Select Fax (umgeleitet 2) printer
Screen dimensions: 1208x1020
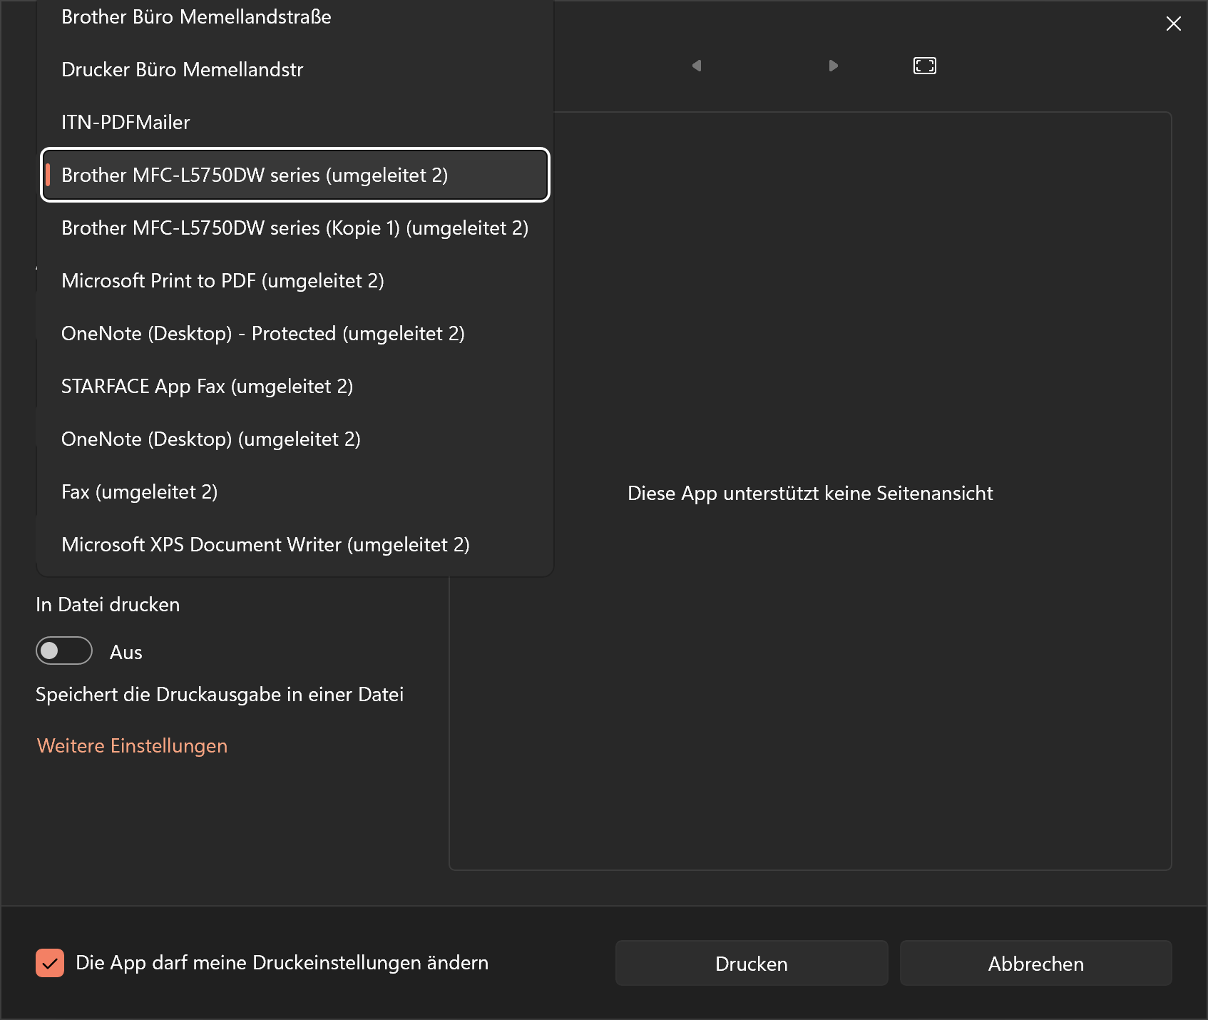pyautogui.click(x=295, y=492)
